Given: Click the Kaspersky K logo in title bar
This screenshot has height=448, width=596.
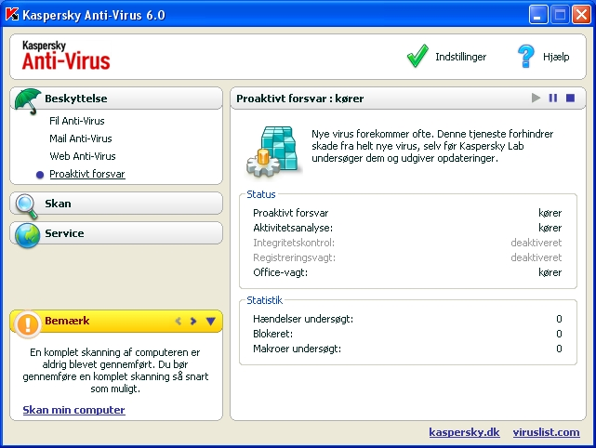Looking at the screenshot, I should [12, 15].
